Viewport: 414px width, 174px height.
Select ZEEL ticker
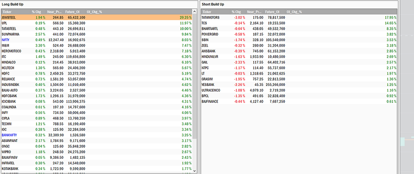point(205,45)
